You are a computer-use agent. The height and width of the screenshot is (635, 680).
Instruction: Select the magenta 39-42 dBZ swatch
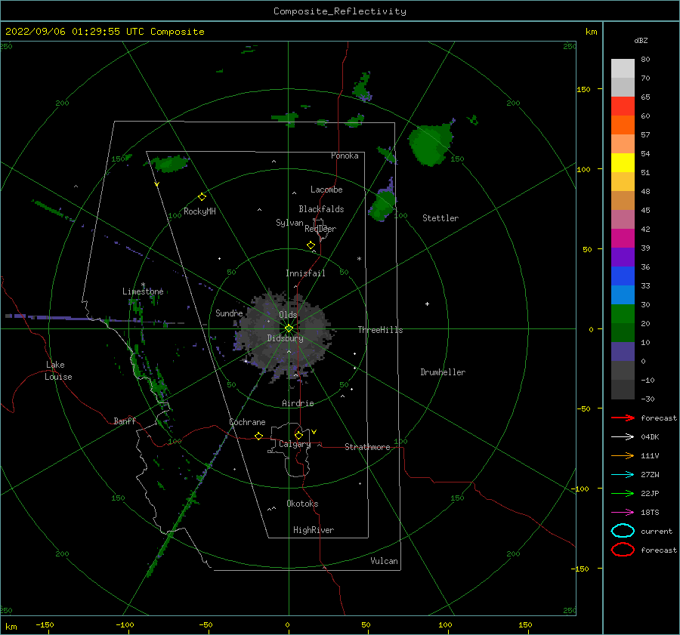click(623, 239)
